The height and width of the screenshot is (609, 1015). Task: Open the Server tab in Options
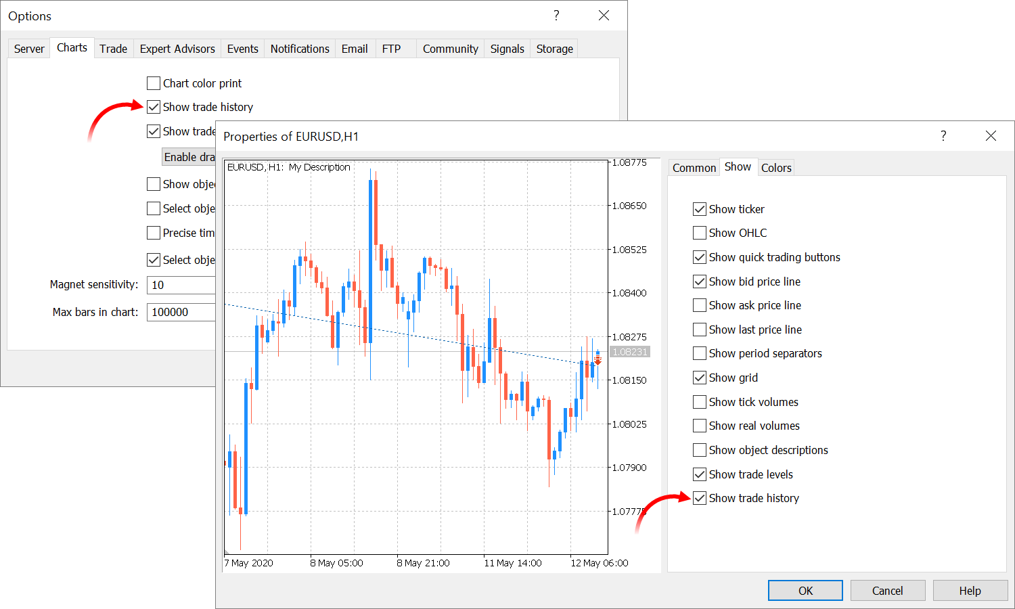point(28,48)
